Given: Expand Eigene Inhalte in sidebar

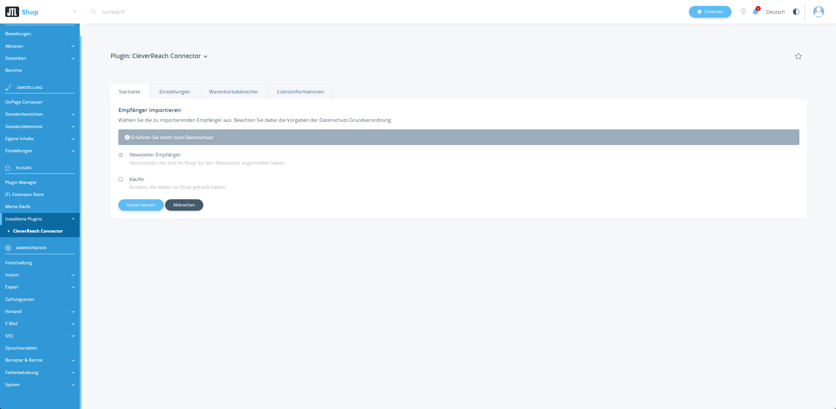Looking at the screenshot, I should pos(40,139).
